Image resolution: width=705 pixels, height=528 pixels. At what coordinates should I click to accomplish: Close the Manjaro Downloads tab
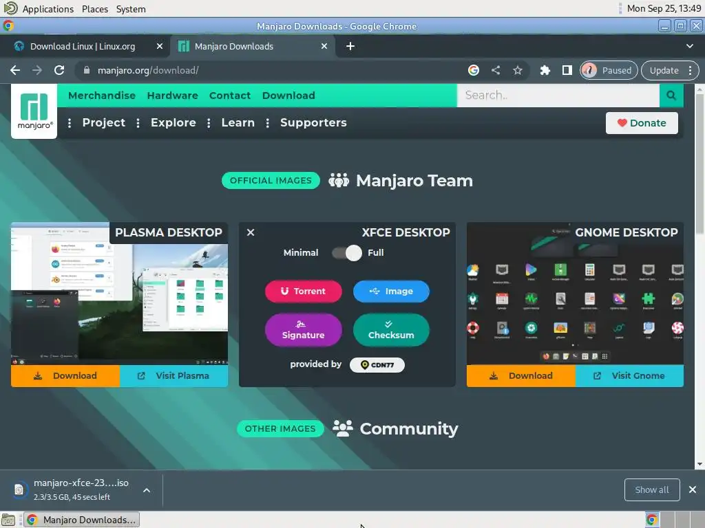click(324, 46)
